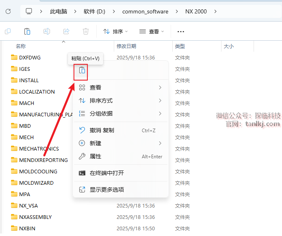This screenshot has height=236, width=282.
Task: Click the Rename icon in the toolbar
Action: click(47, 31)
